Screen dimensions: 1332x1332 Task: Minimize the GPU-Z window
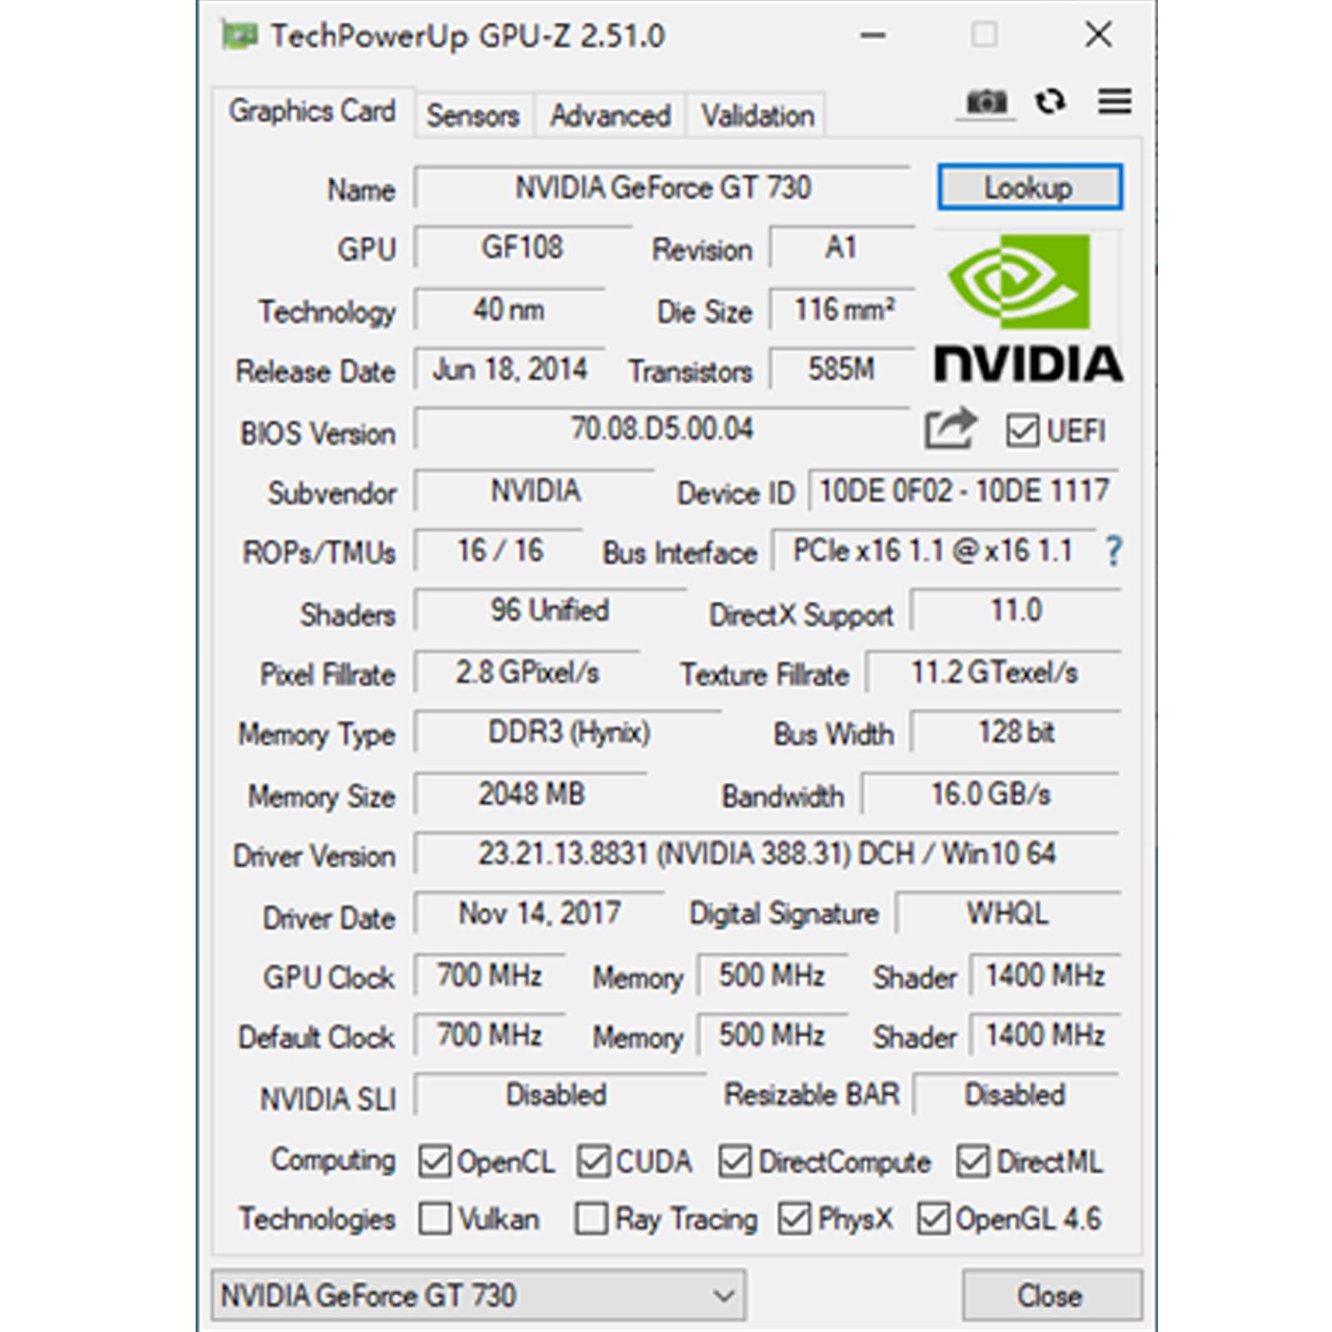[x=872, y=35]
